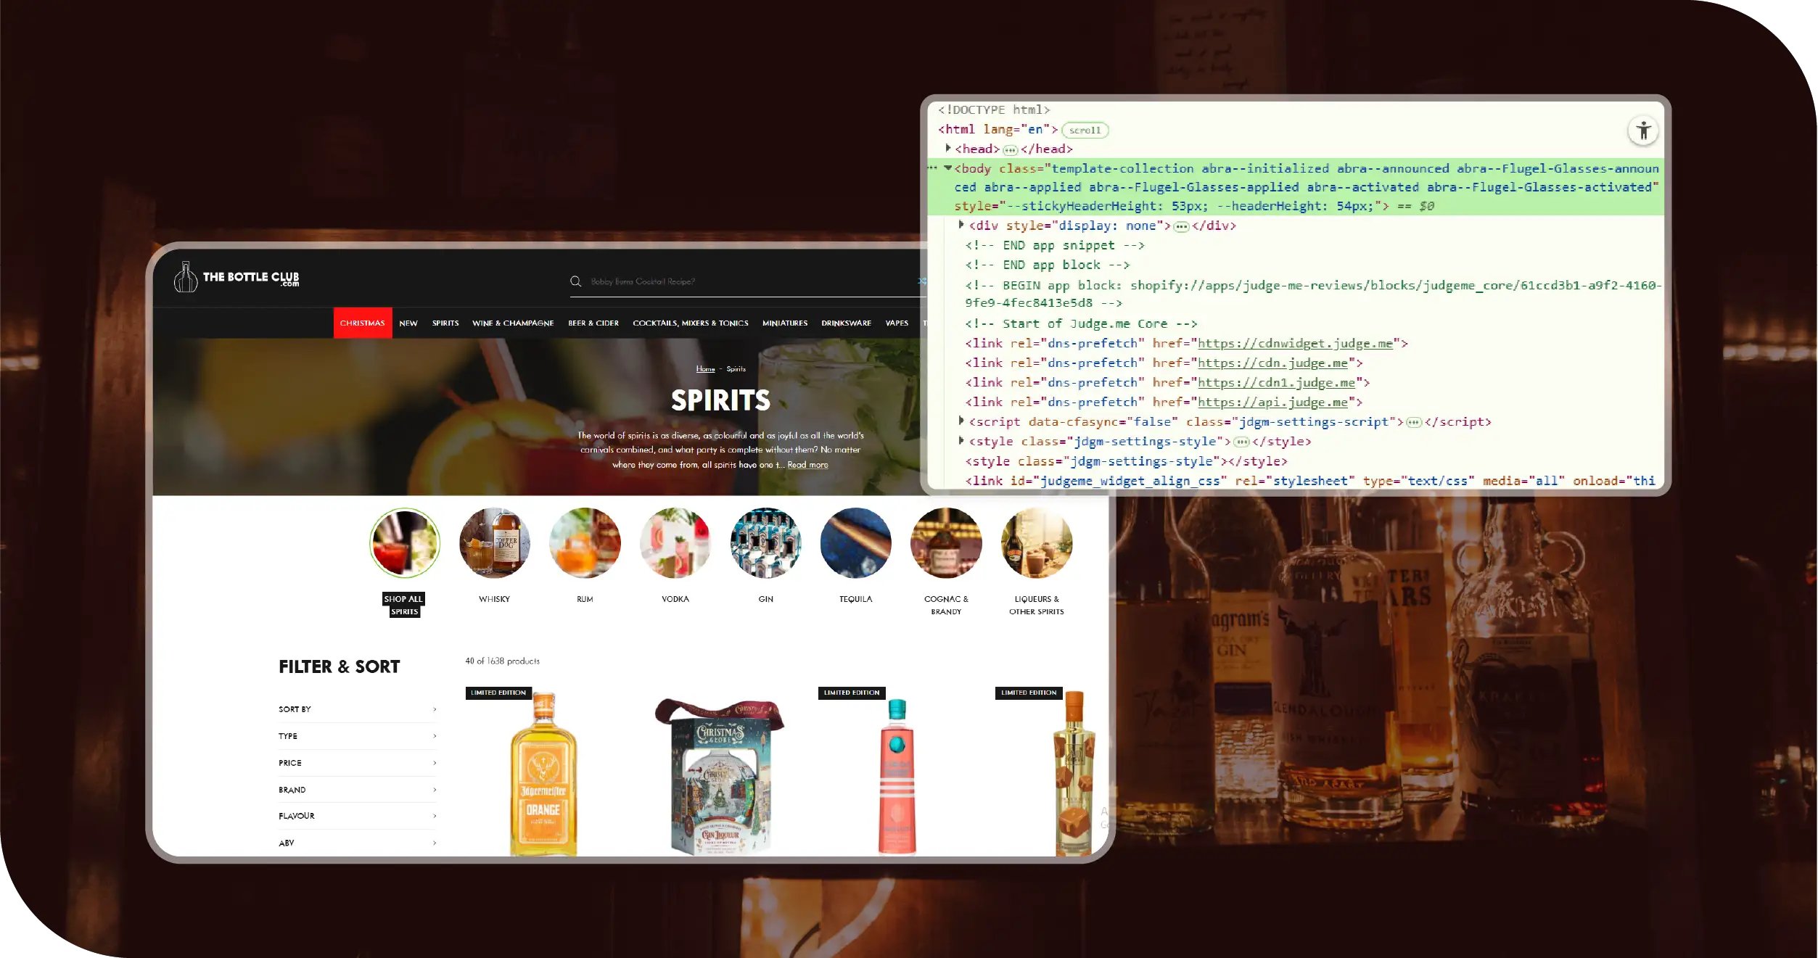Click the search magnifier icon
The width and height of the screenshot is (1818, 958).
576,281
